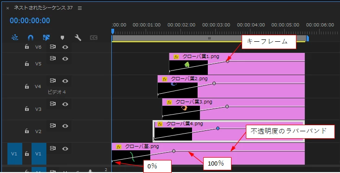
Task: Target track V3 header label
Action: point(38,109)
